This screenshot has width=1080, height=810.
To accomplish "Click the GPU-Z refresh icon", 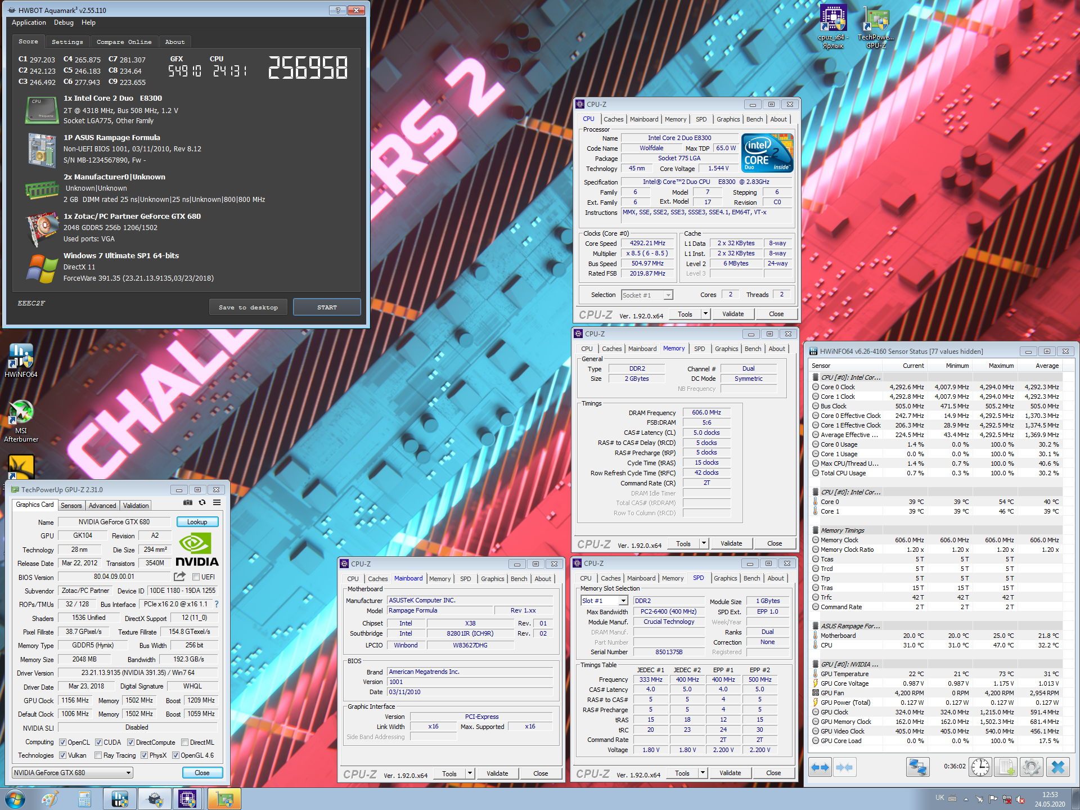I will click(202, 502).
